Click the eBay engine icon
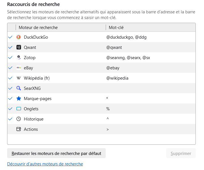 click(19, 68)
